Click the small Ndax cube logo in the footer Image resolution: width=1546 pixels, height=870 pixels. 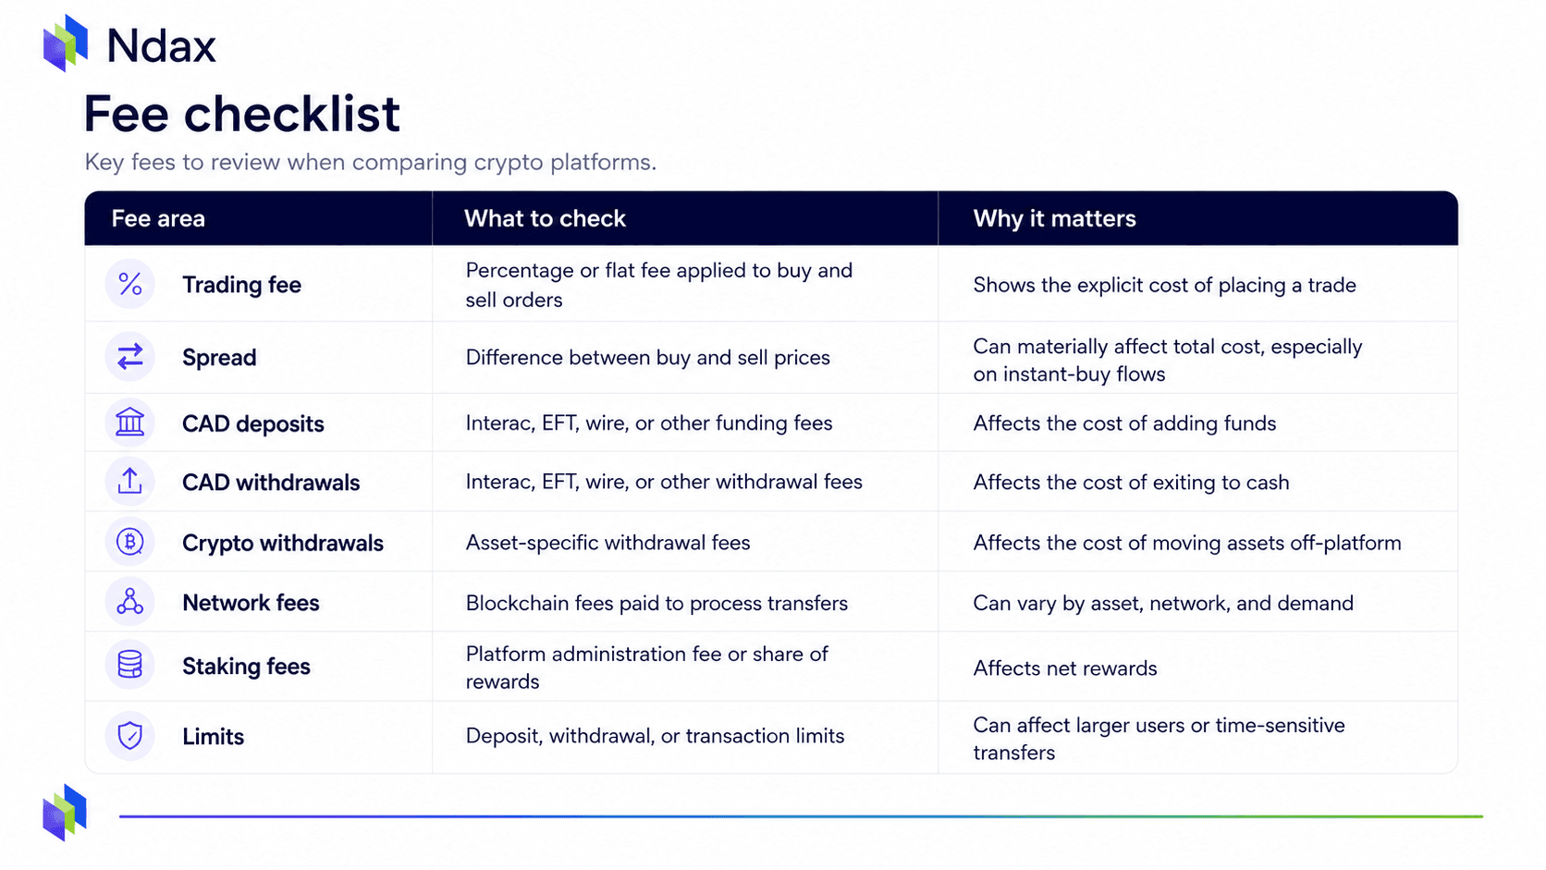[x=65, y=813]
